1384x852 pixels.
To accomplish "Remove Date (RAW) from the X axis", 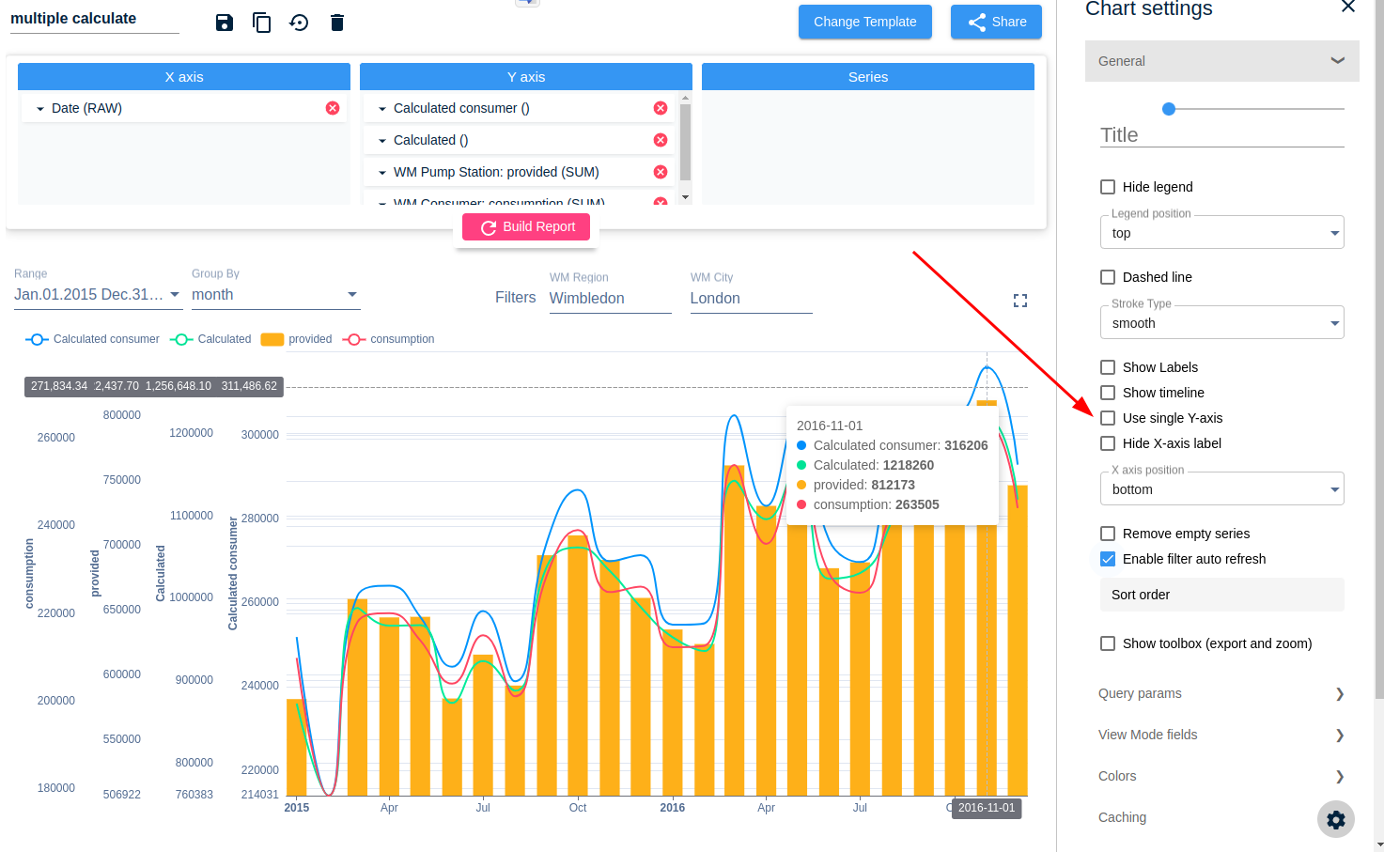I will (332, 107).
